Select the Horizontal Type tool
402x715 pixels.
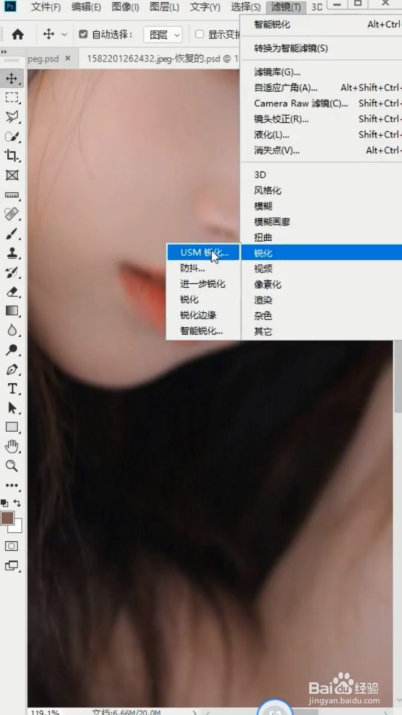pyautogui.click(x=12, y=389)
